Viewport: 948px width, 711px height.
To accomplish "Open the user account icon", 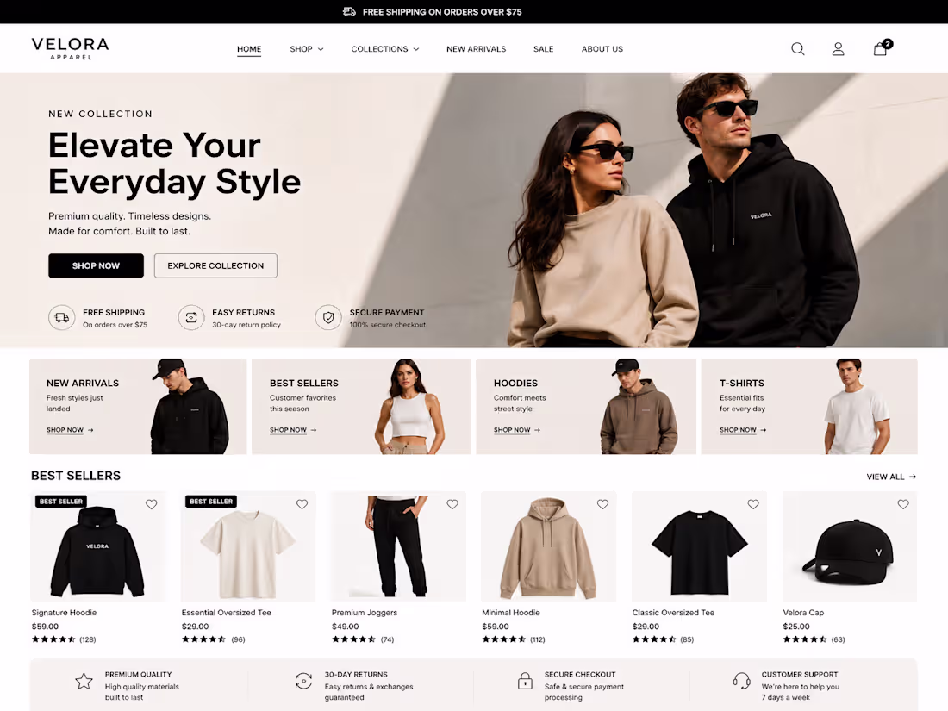I will coord(838,49).
